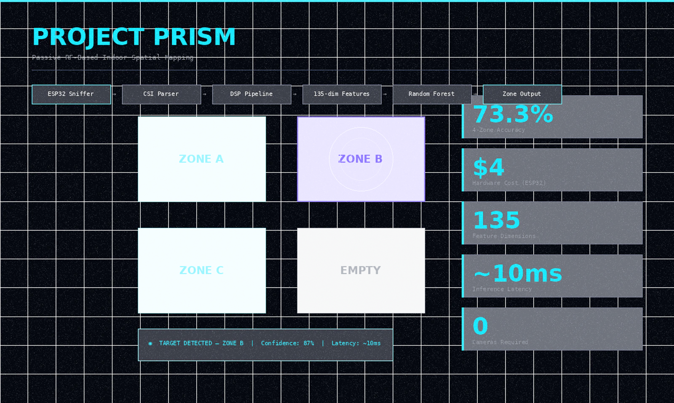Click the Zone Output stage box

pyautogui.click(x=522, y=94)
